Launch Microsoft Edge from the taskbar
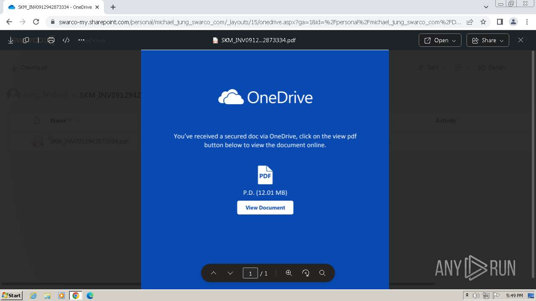This screenshot has width=536, height=301. [90, 296]
